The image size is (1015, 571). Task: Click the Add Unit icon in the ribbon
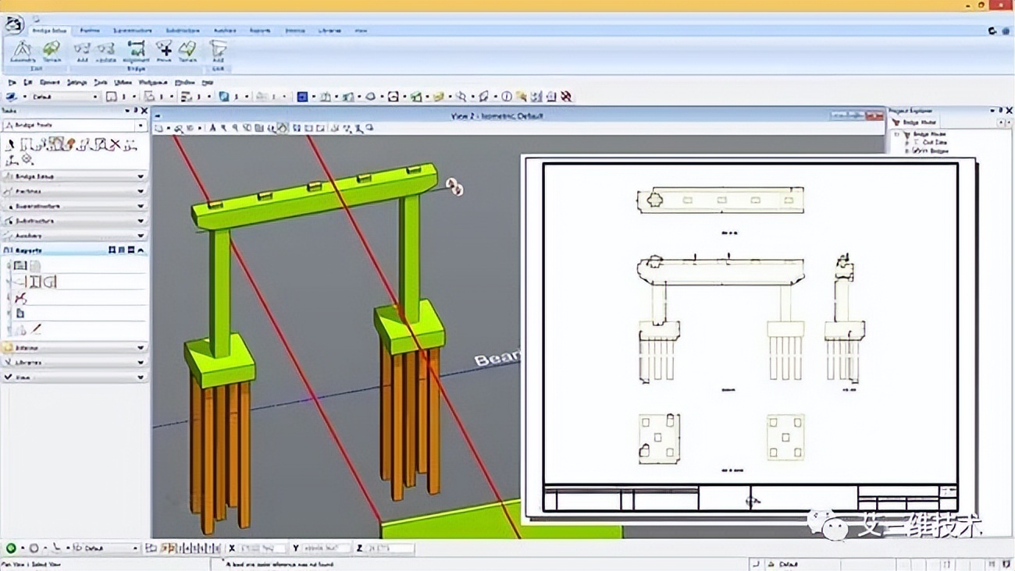click(218, 52)
